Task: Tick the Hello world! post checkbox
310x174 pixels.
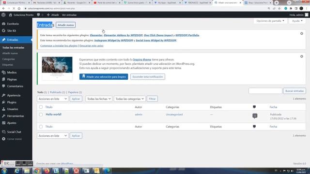Action: pyautogui.click(x=41, y=115)
